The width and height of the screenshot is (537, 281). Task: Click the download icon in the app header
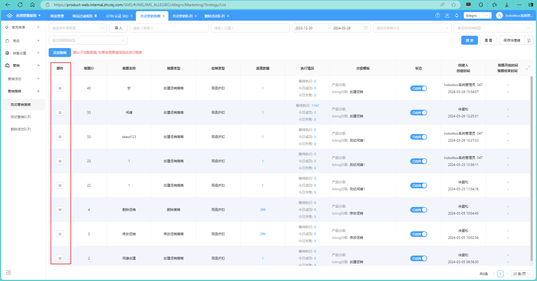[x=447, y=16]
